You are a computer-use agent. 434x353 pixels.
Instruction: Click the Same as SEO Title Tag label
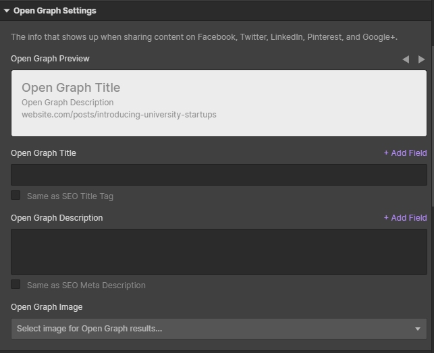point(70,196)
